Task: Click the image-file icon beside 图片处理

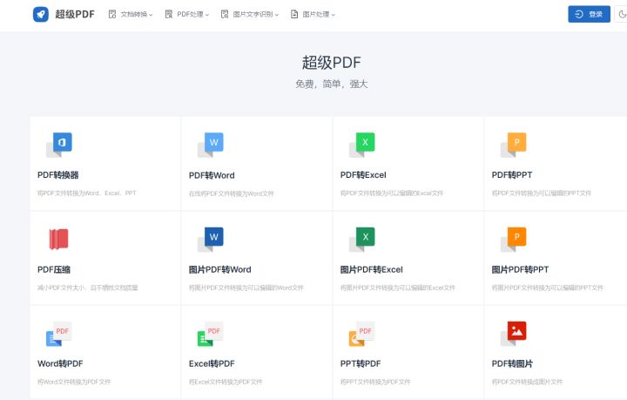Action: pyautogui.click(x=294, y=15)
